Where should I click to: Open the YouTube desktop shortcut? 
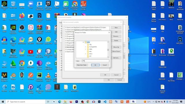tap(31, 53)
